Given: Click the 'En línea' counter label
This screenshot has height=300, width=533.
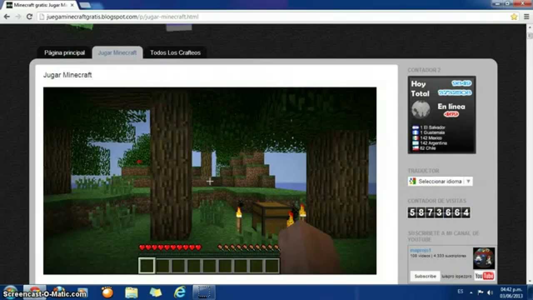Looking at the screenshot, I should [x=451, y=107].
